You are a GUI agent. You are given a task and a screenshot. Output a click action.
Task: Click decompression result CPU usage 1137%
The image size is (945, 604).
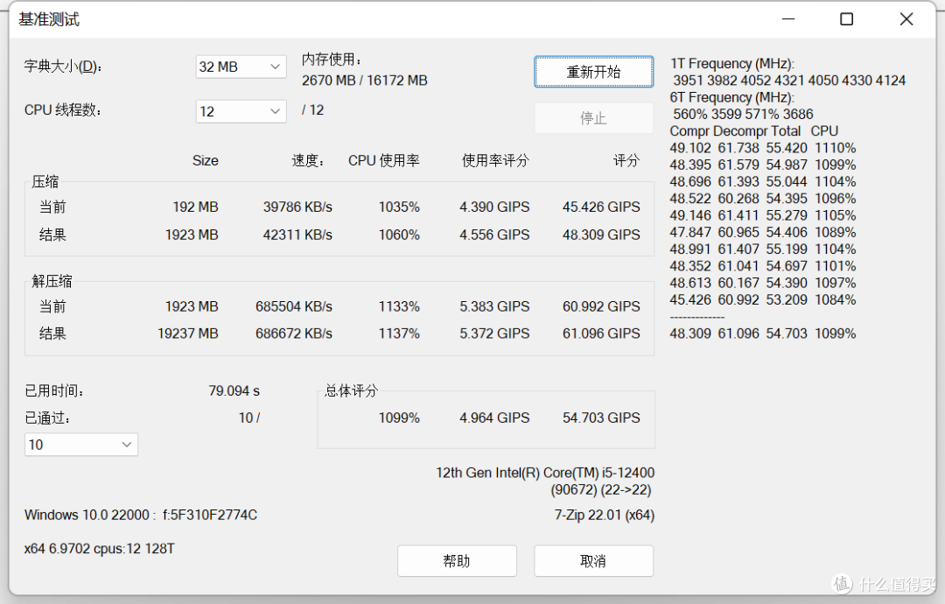(399, 334)
